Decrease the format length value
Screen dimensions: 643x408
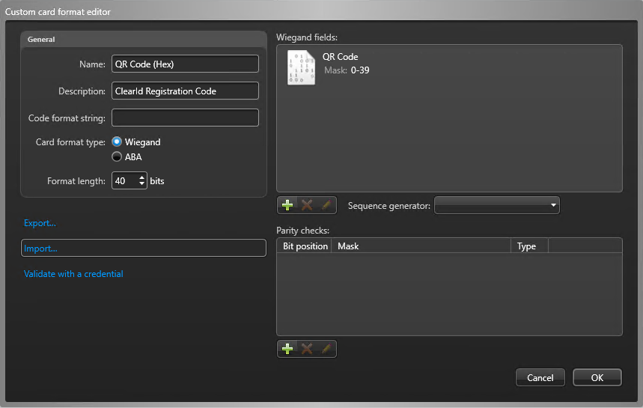[x=142, y=184]
